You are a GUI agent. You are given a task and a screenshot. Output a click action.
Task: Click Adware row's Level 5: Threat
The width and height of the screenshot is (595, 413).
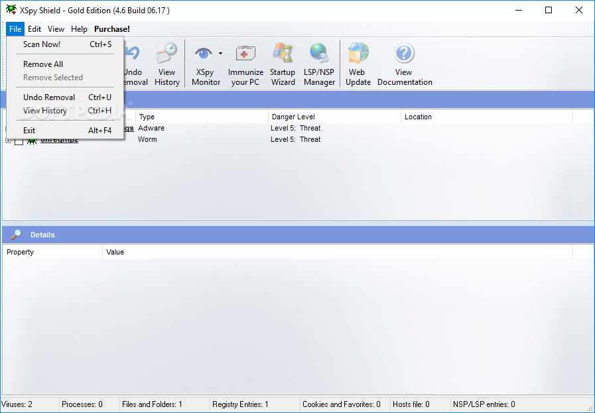pos(296,128)
